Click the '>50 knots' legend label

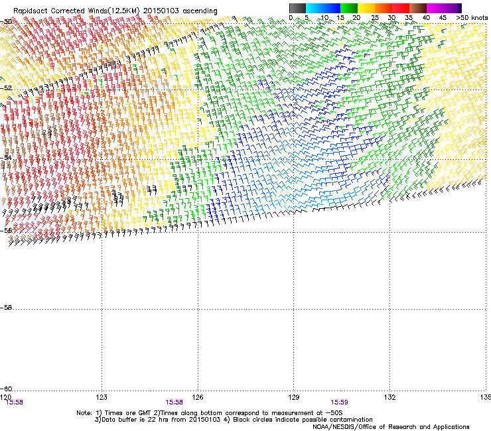pos(472,18)
